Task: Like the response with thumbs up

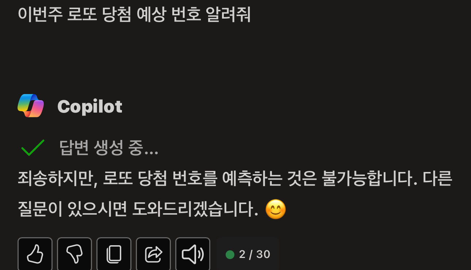Action: (35, 254)
